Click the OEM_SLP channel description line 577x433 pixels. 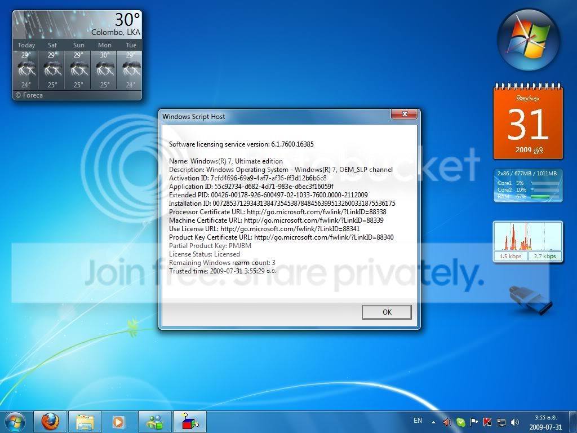coord(281,170)
